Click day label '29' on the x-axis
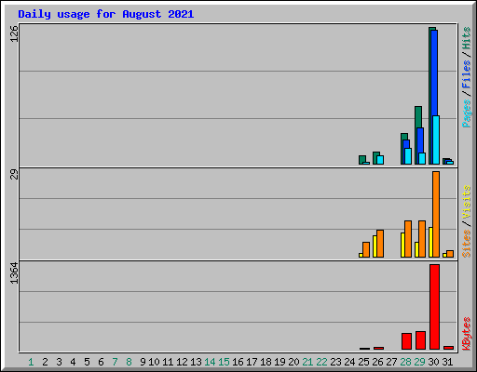This screenshot has height=372, width=477. point(419,362)
